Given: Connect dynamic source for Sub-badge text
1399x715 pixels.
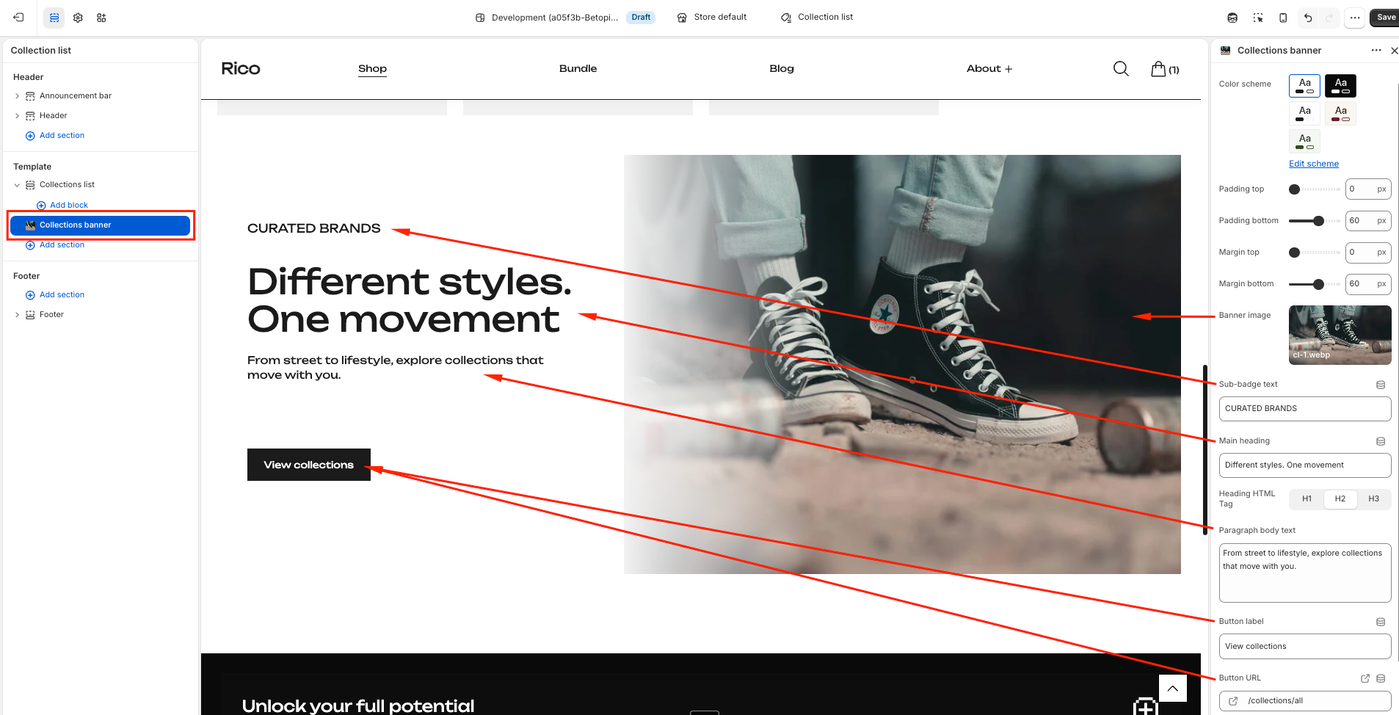Looking at the screenshot, I should 1381,385.
